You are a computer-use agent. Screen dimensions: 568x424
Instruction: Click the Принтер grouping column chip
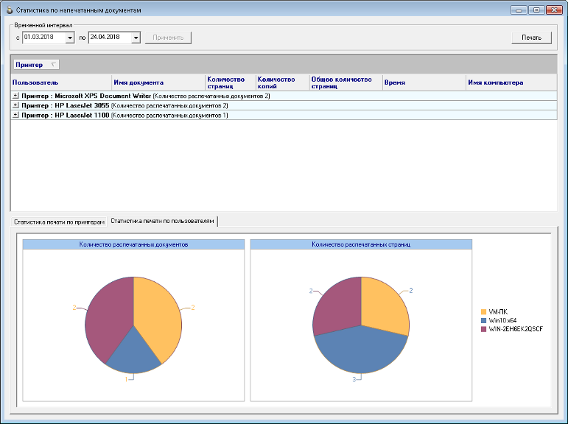[36, 65]
